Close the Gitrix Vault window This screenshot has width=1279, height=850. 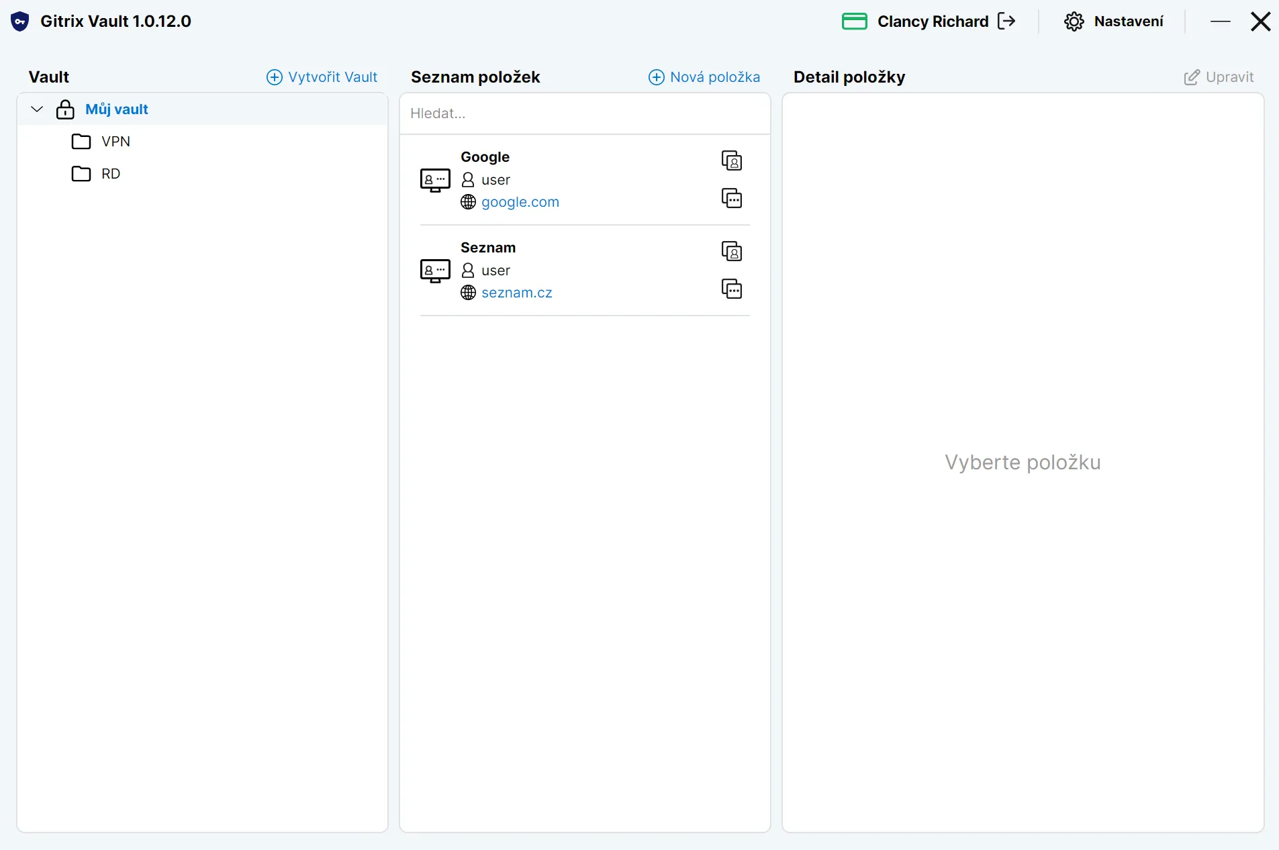[x=1261, y=21]
